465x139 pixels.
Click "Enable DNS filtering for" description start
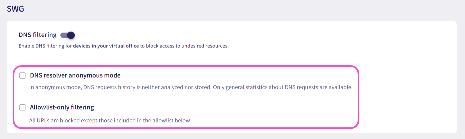[45, 46]
